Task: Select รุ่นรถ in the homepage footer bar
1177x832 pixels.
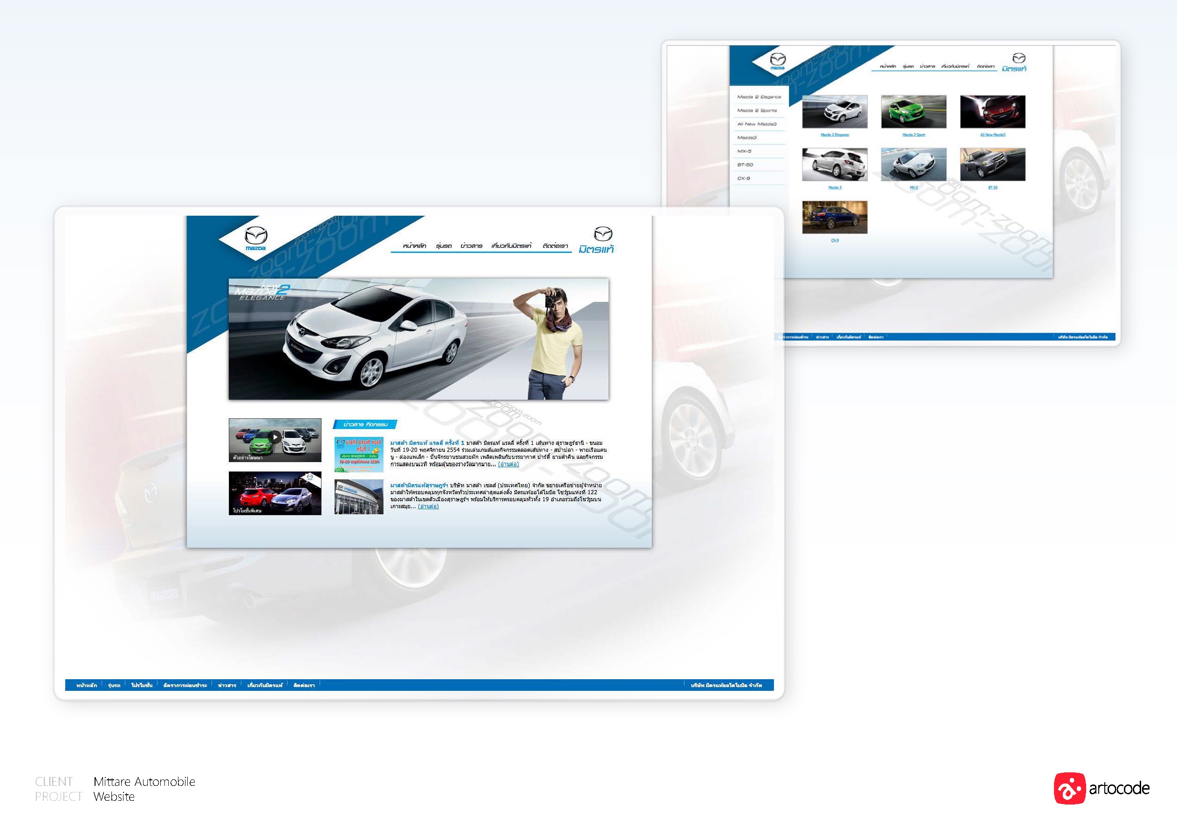Action: pos(114,685)
